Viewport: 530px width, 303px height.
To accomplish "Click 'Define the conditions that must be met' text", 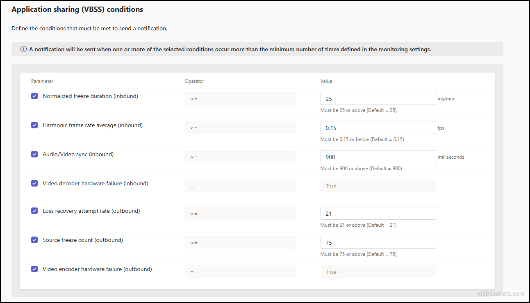I will point(89,29).
